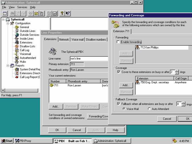192x144 pixels.
Task: Select the Disallow Lists tree icon
Action: (x=17, y=46)
